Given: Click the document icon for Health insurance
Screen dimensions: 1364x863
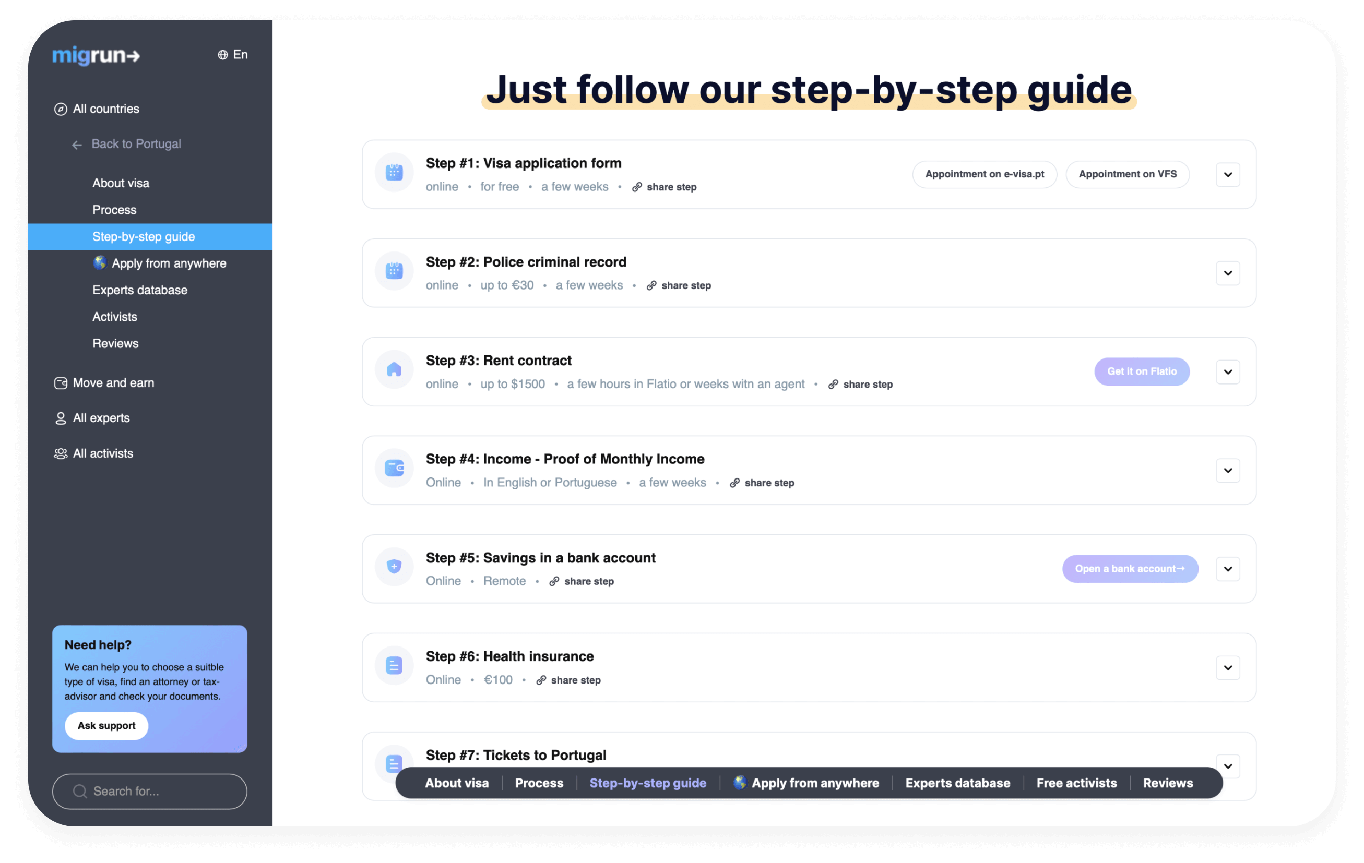Looking at the screenshot, I should pos(394,665).
